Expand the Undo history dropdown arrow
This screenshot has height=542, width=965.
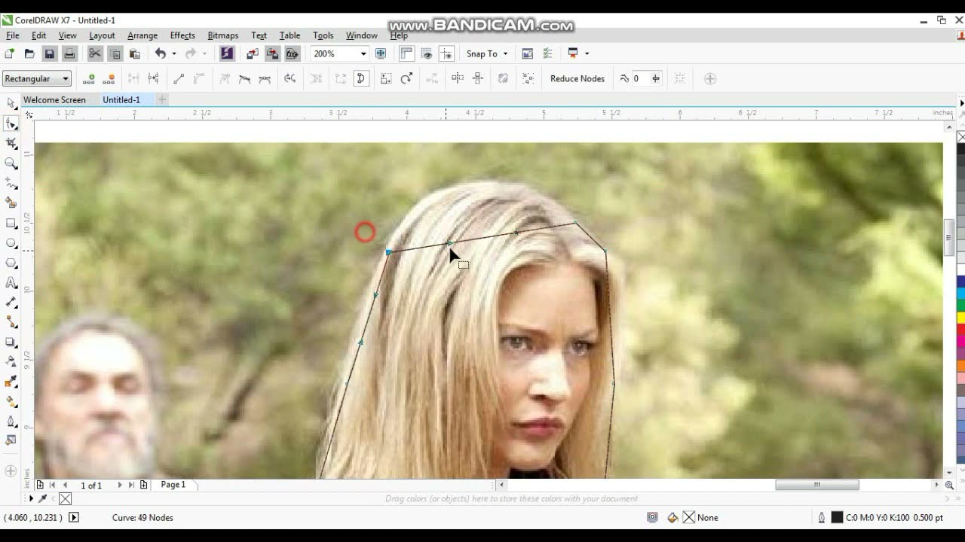point(174,53)
